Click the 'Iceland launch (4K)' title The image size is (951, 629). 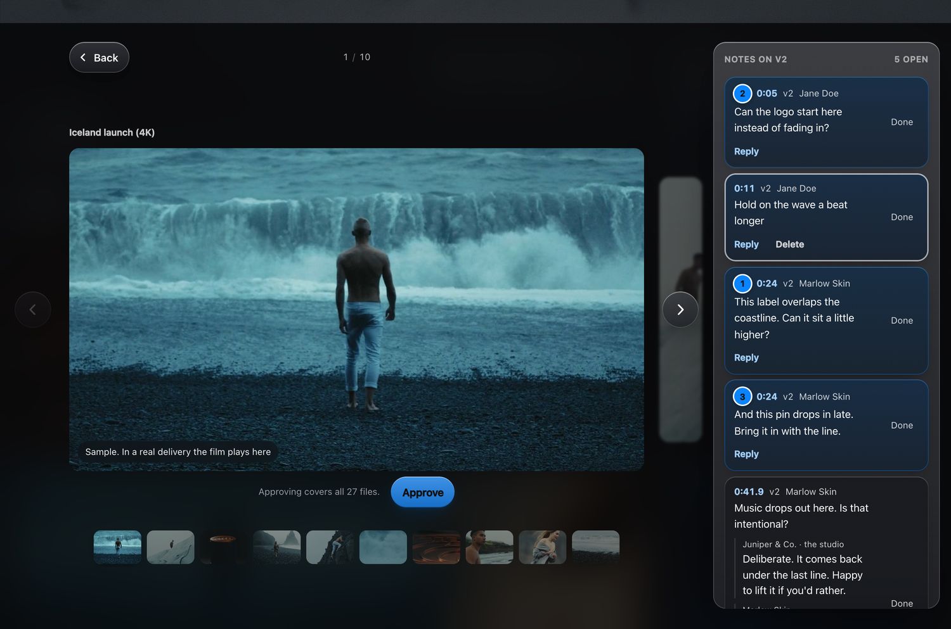pyautogui.click(x=112, y=132)
